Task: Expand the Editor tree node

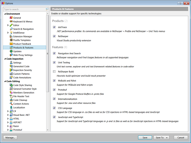Action: (x=8, y=25)
